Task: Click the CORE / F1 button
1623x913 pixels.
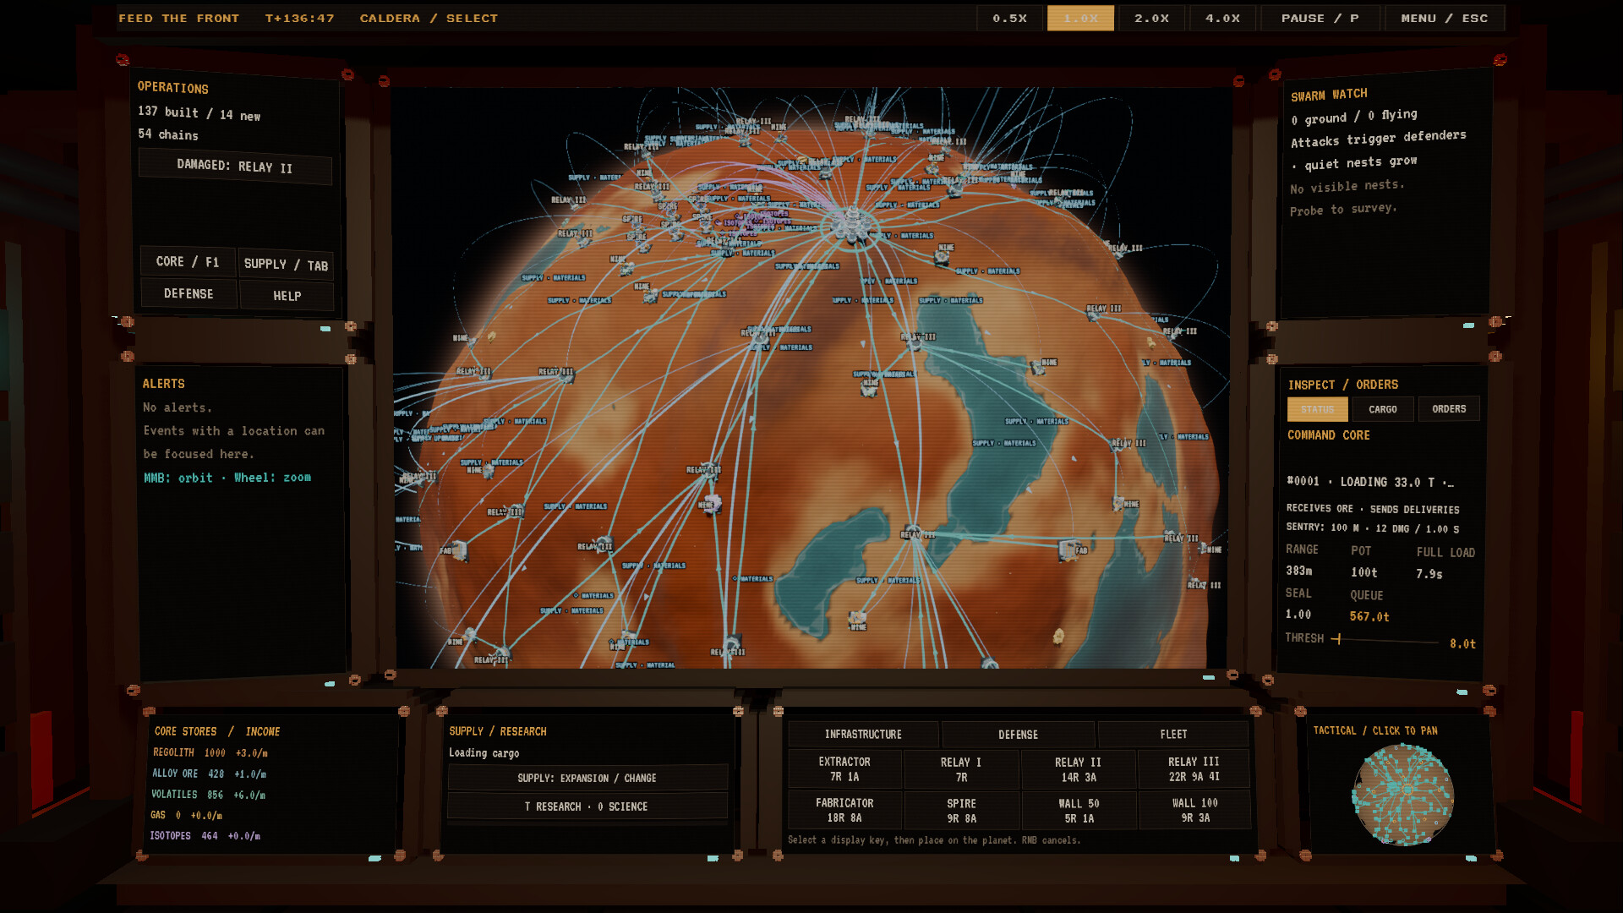Action: (x=188, y=262)
